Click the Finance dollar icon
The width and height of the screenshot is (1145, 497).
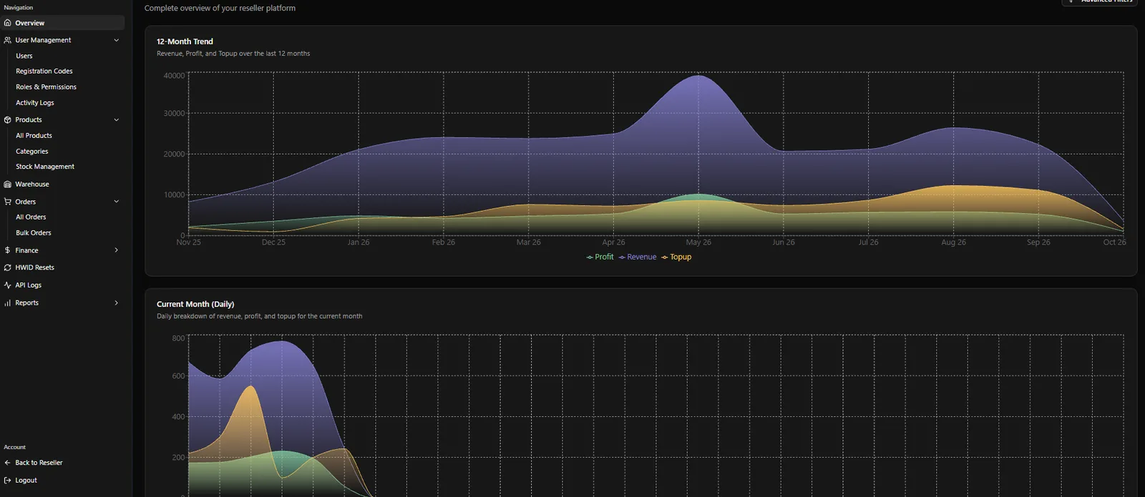pos(8,250)
